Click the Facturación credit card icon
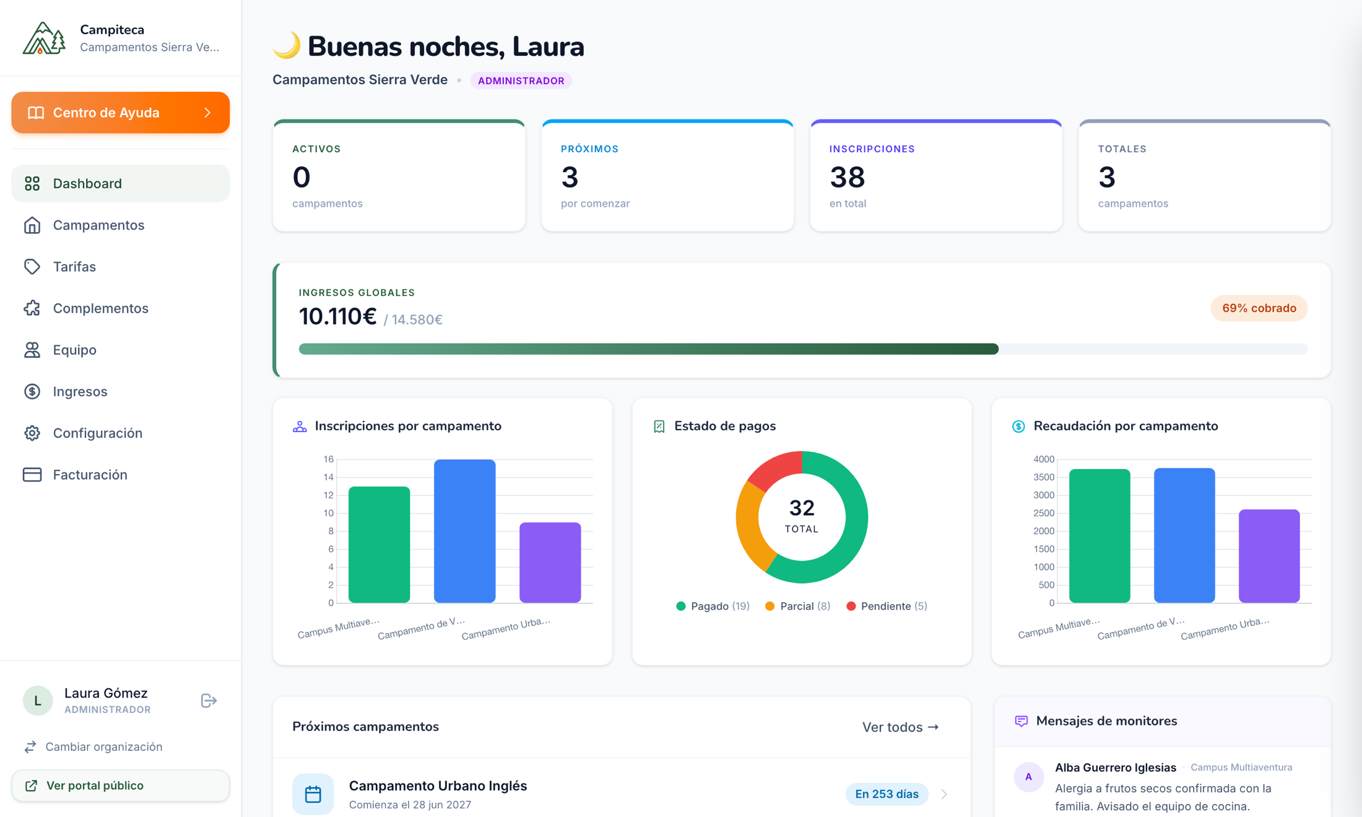The height and width of the screenshot is (817, 1362). [32, 475]
